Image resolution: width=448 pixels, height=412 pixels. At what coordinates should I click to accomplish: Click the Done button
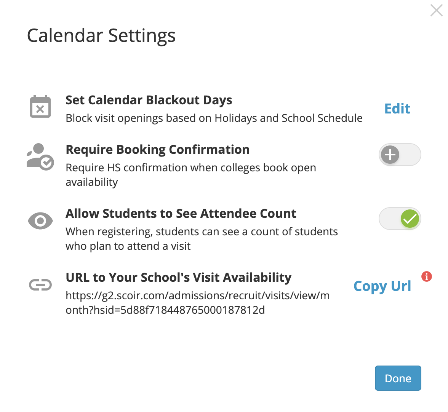(398, 378)
